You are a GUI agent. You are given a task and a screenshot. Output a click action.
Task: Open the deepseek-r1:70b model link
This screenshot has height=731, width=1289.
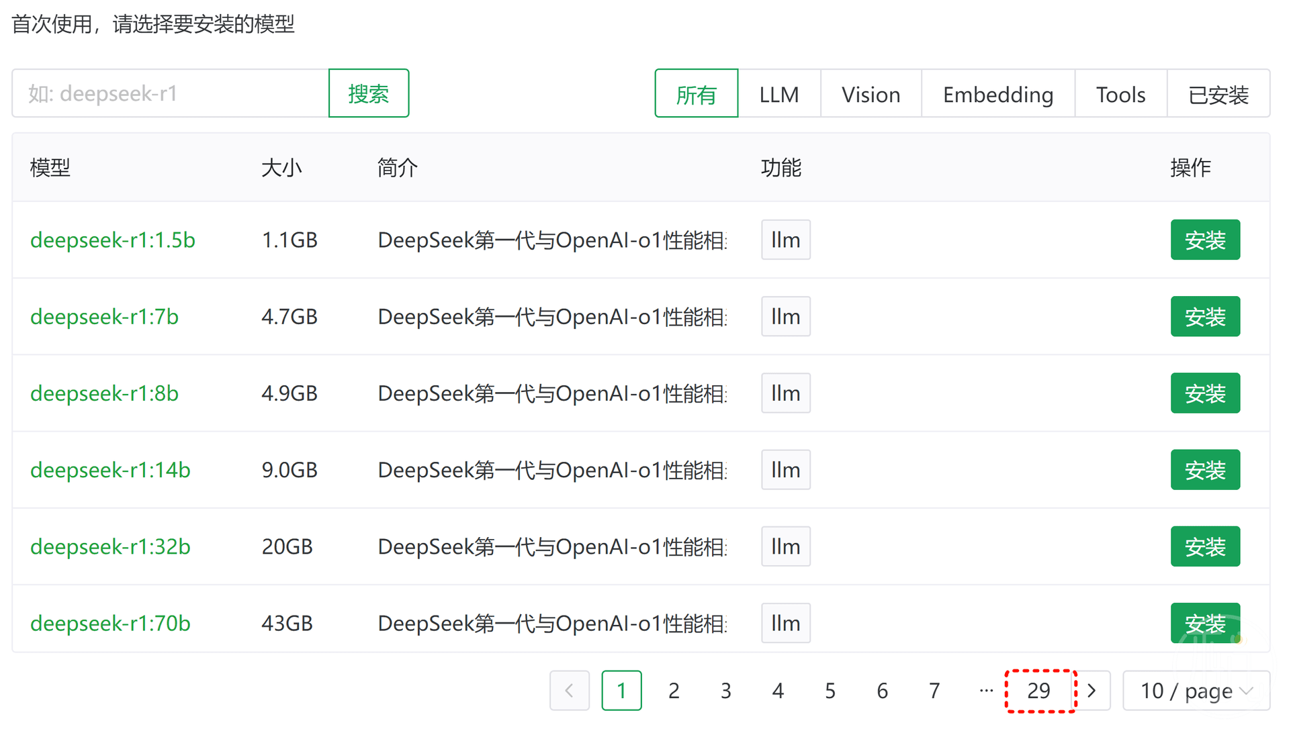point(110,623)
